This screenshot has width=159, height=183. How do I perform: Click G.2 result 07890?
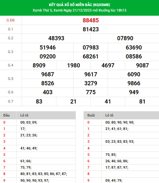[x=125, y=38]
